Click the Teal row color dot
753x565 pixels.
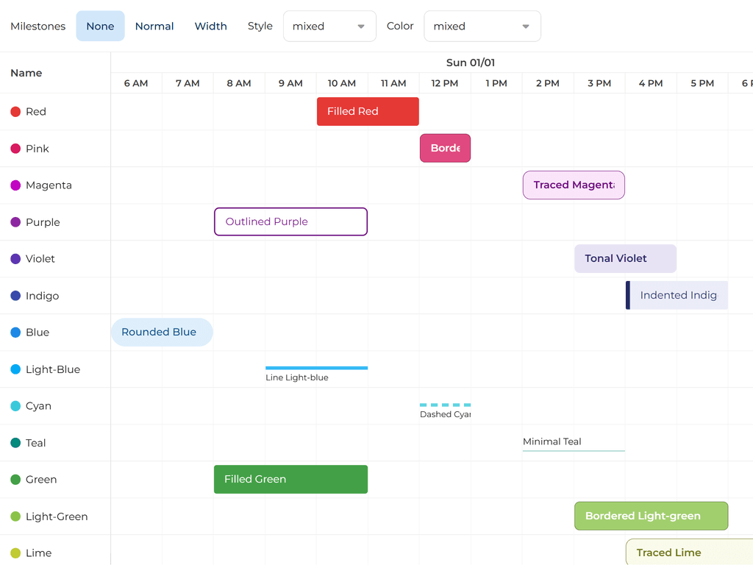[x=15, y=443]
